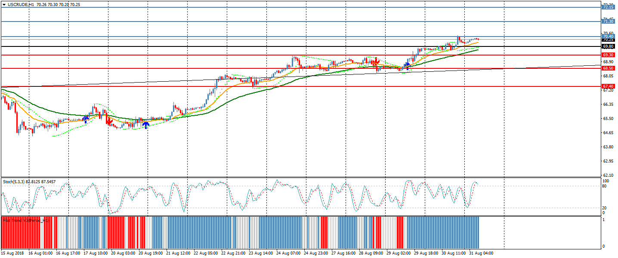Image resolution: width=618 pixels, height=258 pixels.
Task: Click the 31 Aug 04:00 time axis label
Action: (480, 253)
